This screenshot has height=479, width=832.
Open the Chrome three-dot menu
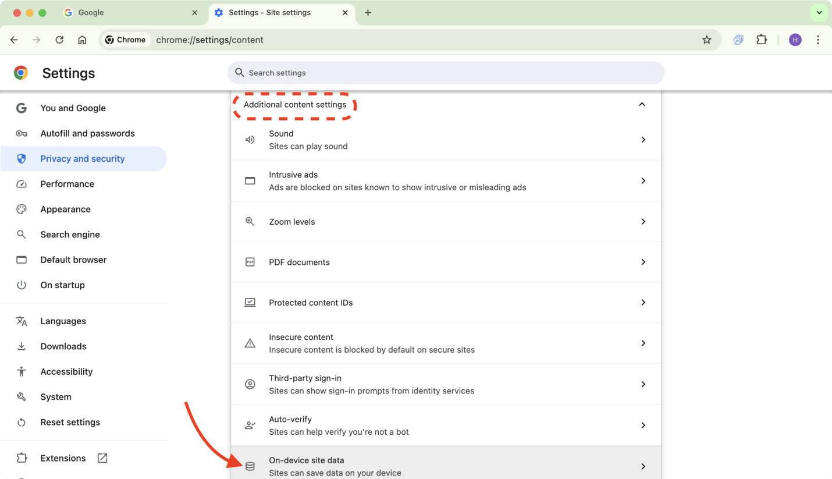tap(818, 40)
